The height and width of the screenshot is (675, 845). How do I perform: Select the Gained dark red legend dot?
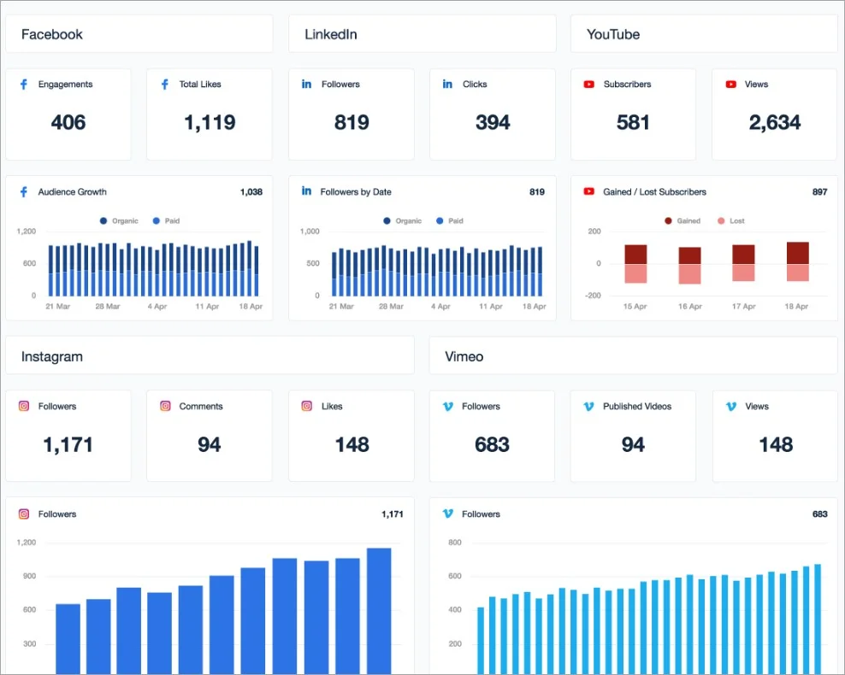(x=668, y=221)
